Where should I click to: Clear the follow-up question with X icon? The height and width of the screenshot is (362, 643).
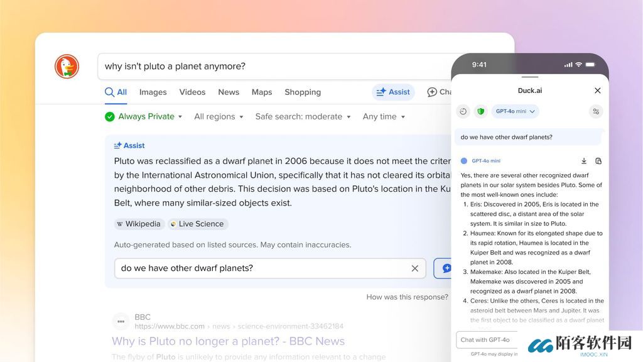point(414,268)
